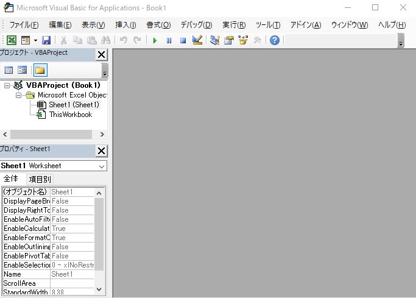
Task: Click the View Object icon in project panel
Action: point(23,70)
